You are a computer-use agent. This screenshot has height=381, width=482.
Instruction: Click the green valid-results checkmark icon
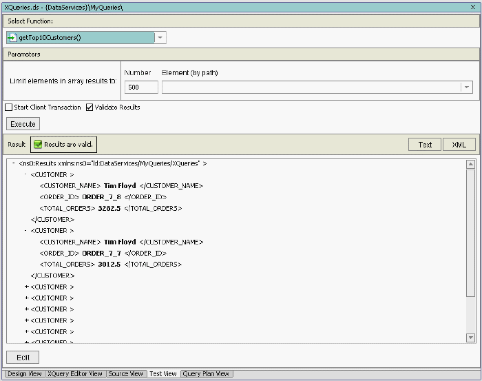[x=37, y=144]
